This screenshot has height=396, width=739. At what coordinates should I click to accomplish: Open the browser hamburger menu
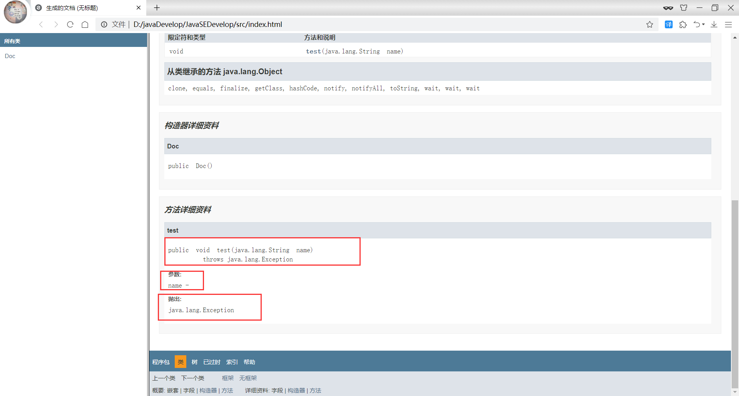pyautogui.click(x=728, y=25)
